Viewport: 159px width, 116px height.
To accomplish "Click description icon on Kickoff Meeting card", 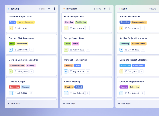I will click(87, 93).
